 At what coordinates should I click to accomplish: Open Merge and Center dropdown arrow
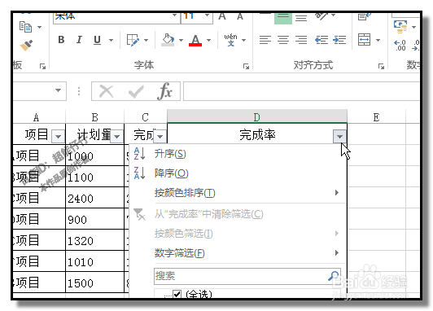pyautogui.click(x=378, y=41)
